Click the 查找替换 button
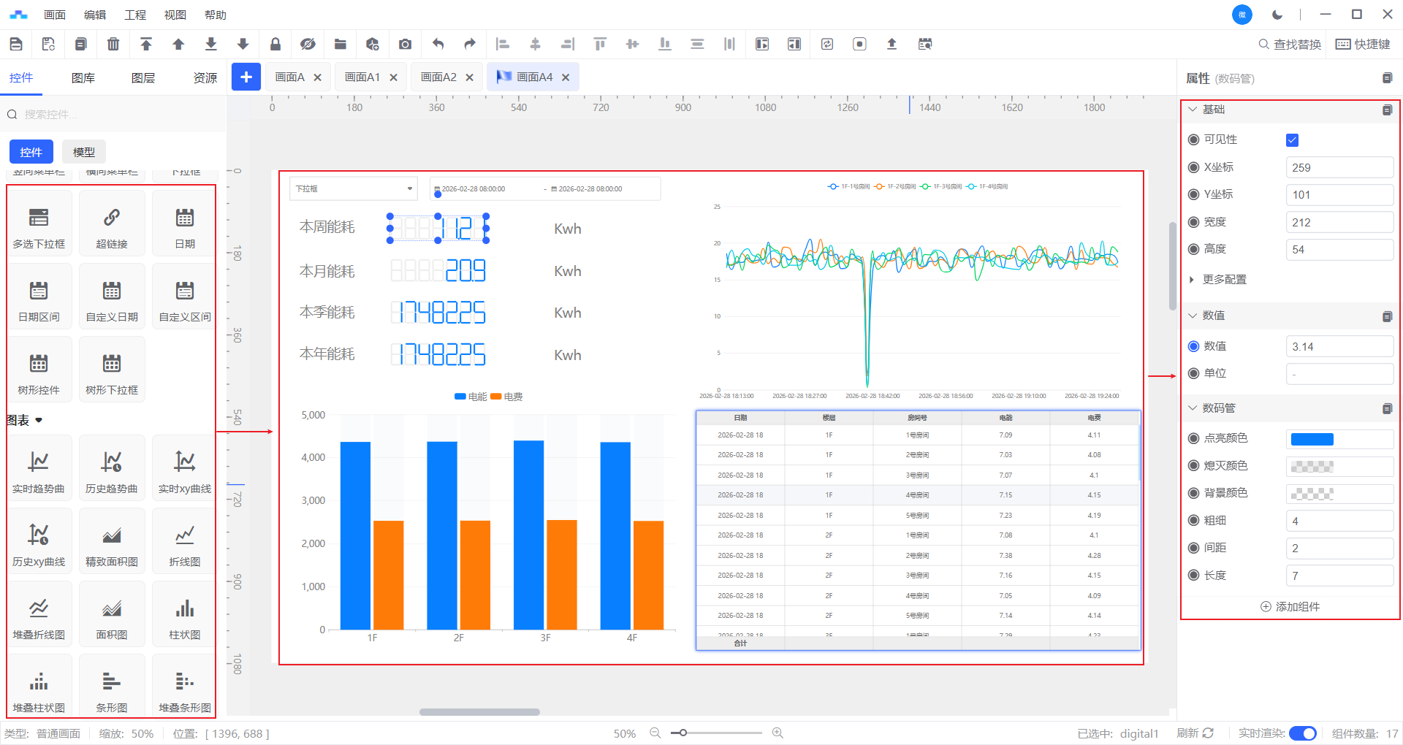Viewport: 1403px width, 745px height. [x=1290, y=45]
